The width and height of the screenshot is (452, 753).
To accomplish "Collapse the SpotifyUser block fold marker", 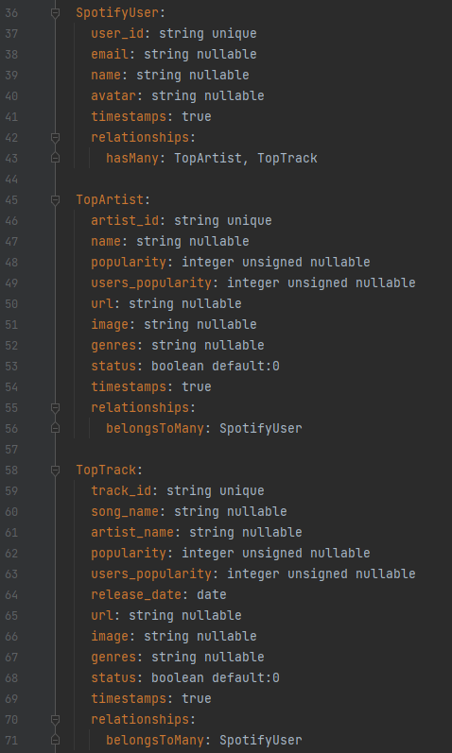I will pyautogui.click(x=55, y=13).
